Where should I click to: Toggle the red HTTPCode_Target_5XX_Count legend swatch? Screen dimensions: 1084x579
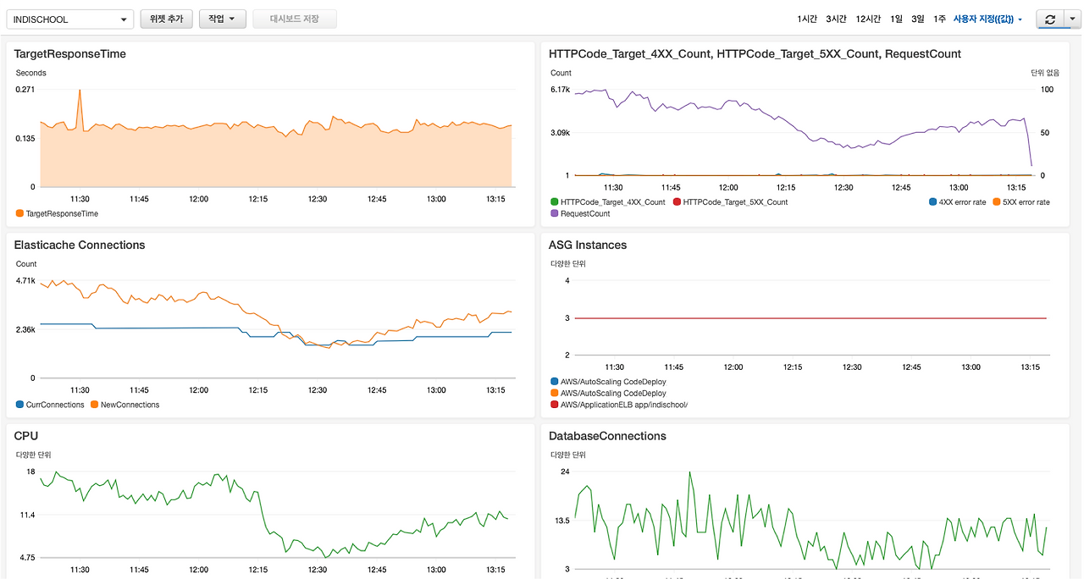click(677, 202)
